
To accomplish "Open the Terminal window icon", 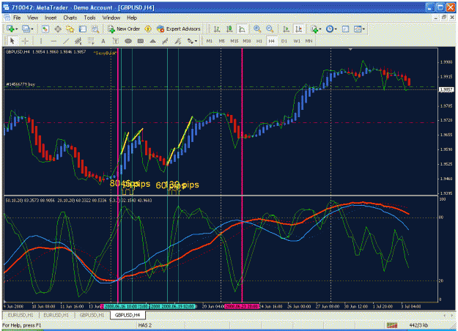I will click(x=83, y=29).
